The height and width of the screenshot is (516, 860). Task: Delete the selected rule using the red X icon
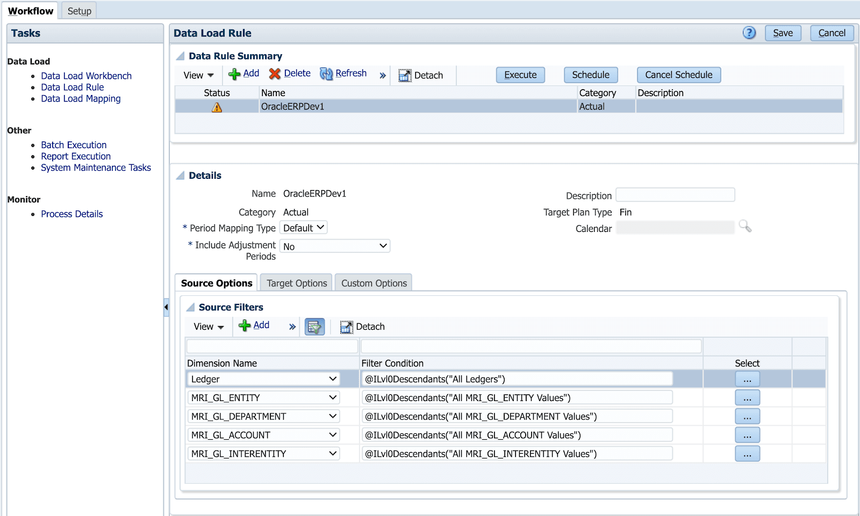[x=274, y=74]
